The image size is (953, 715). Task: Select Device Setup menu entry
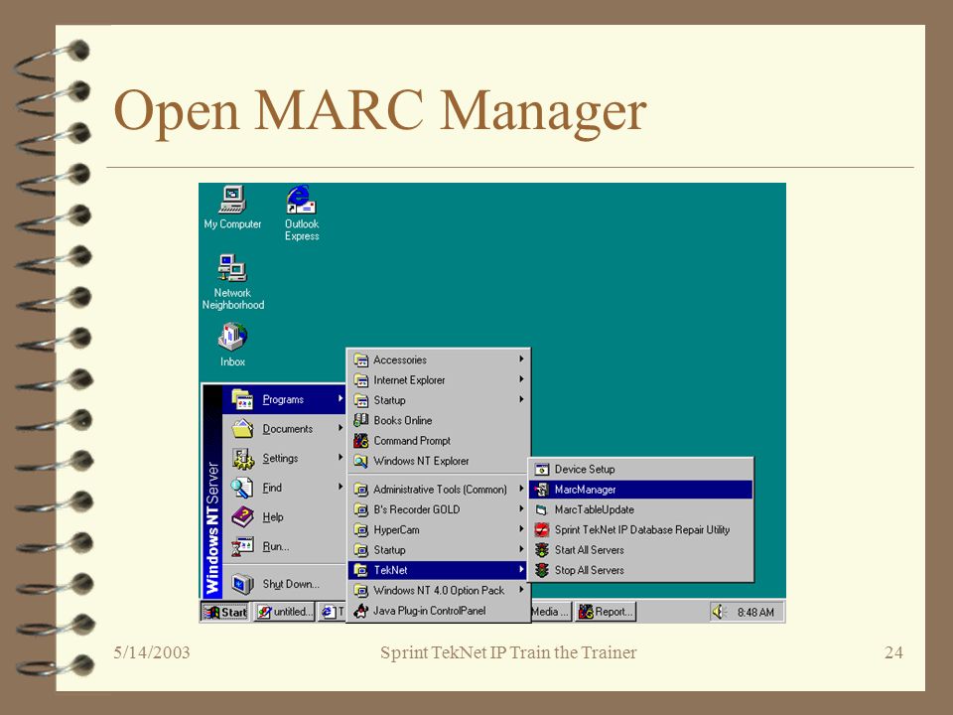[640, 470]
